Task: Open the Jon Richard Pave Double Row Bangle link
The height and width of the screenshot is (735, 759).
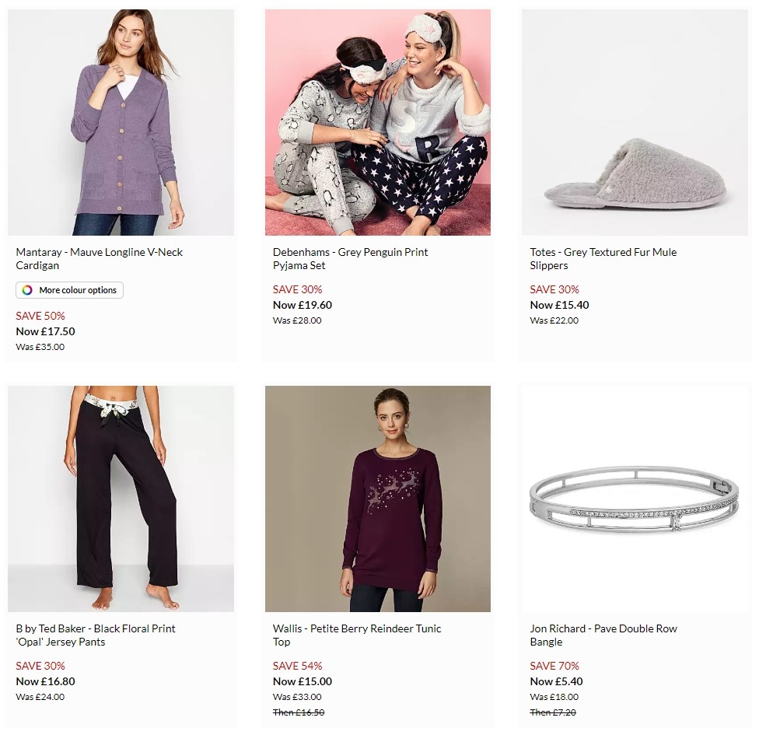Action: (x=602, y=635)
